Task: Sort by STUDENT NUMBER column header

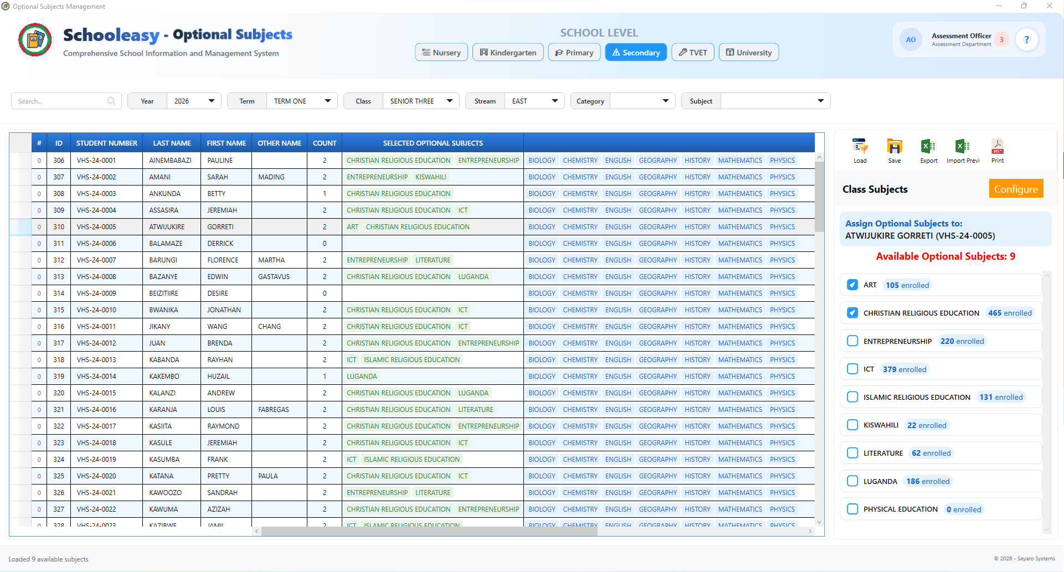Action: coord(106,143)
